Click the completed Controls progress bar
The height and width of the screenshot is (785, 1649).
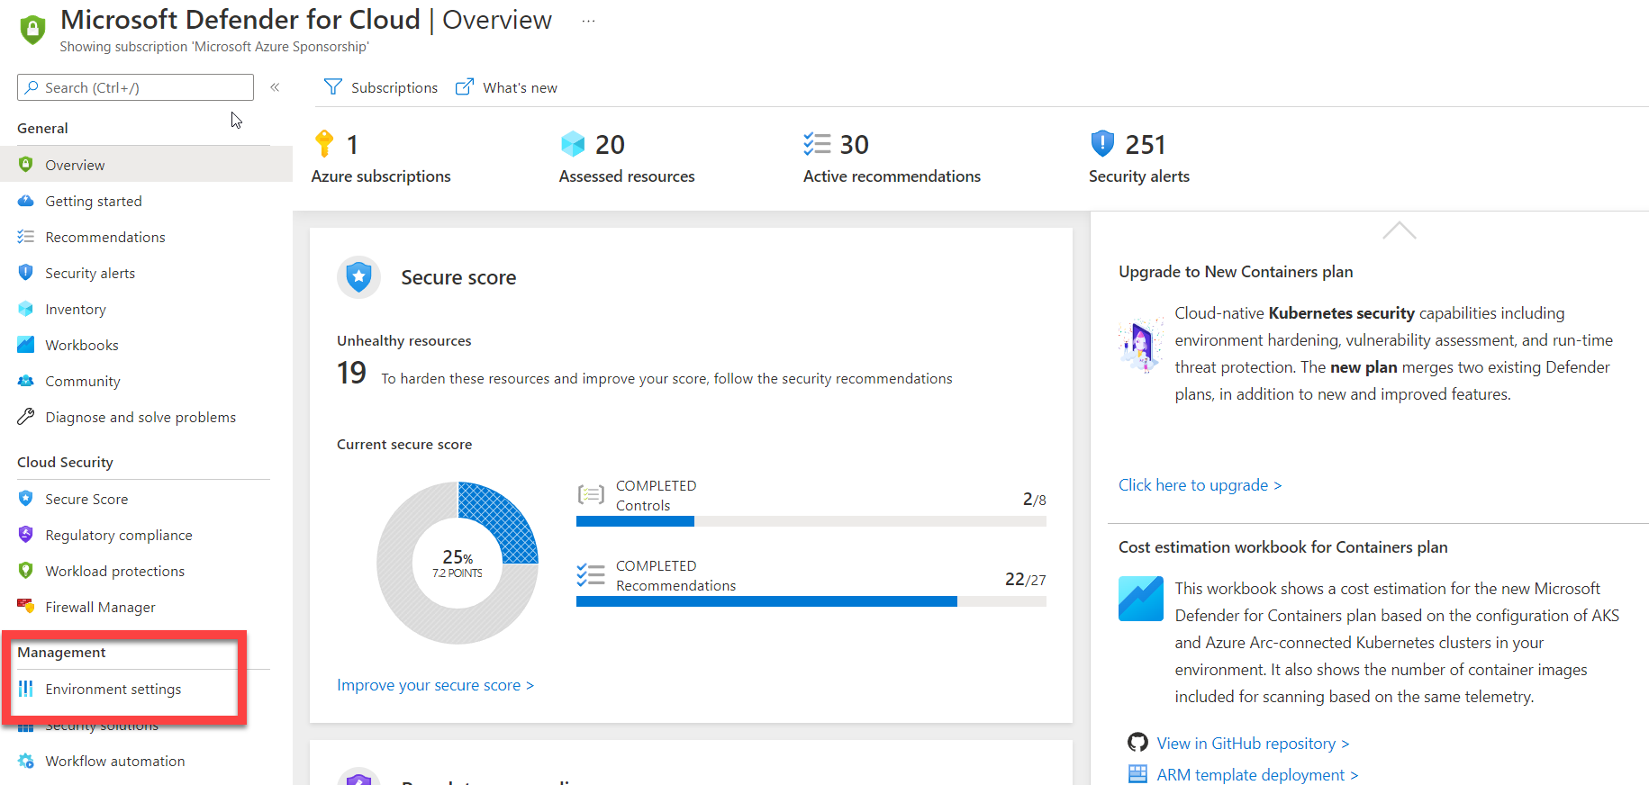[x=811, y=521]
